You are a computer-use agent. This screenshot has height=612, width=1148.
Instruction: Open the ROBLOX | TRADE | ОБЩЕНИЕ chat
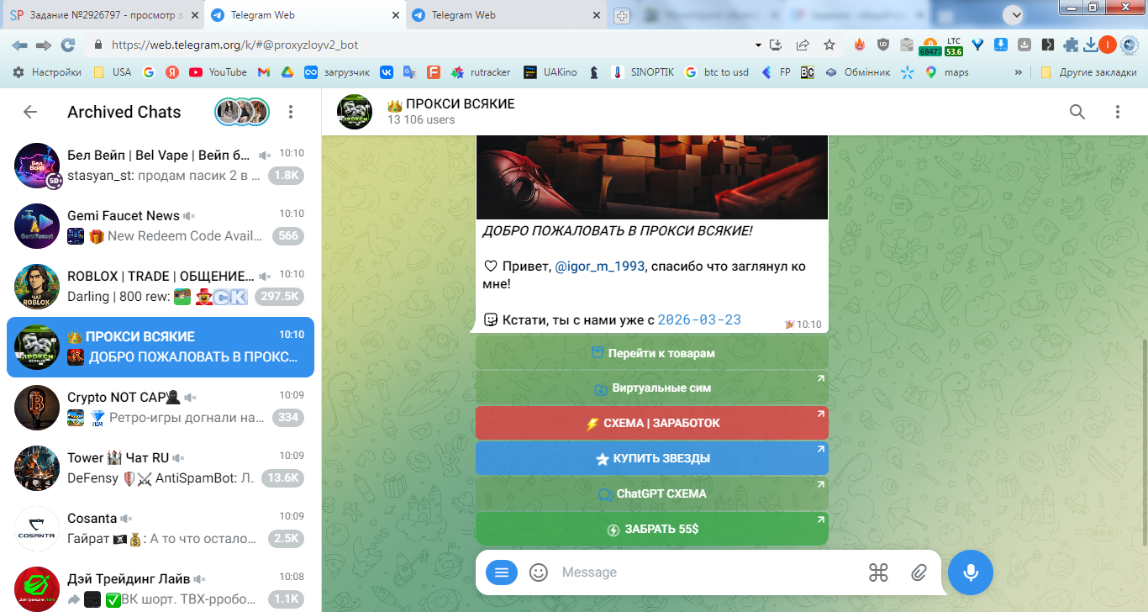[x=161, y=287]
